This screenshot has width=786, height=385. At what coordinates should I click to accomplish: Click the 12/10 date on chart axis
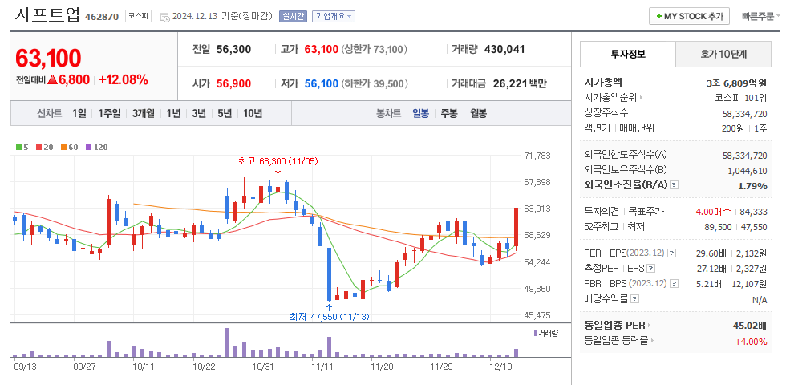pos(500,367)
